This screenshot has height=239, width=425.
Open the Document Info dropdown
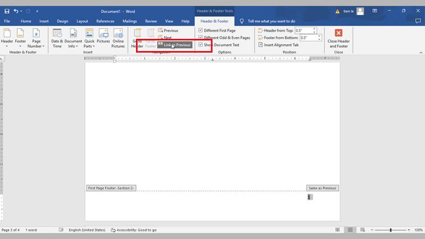pos(73,38)
